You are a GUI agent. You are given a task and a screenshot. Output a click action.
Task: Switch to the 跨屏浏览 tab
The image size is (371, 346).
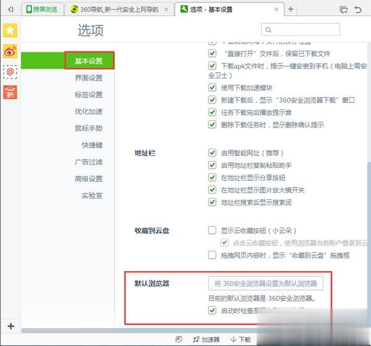[42, 9]
